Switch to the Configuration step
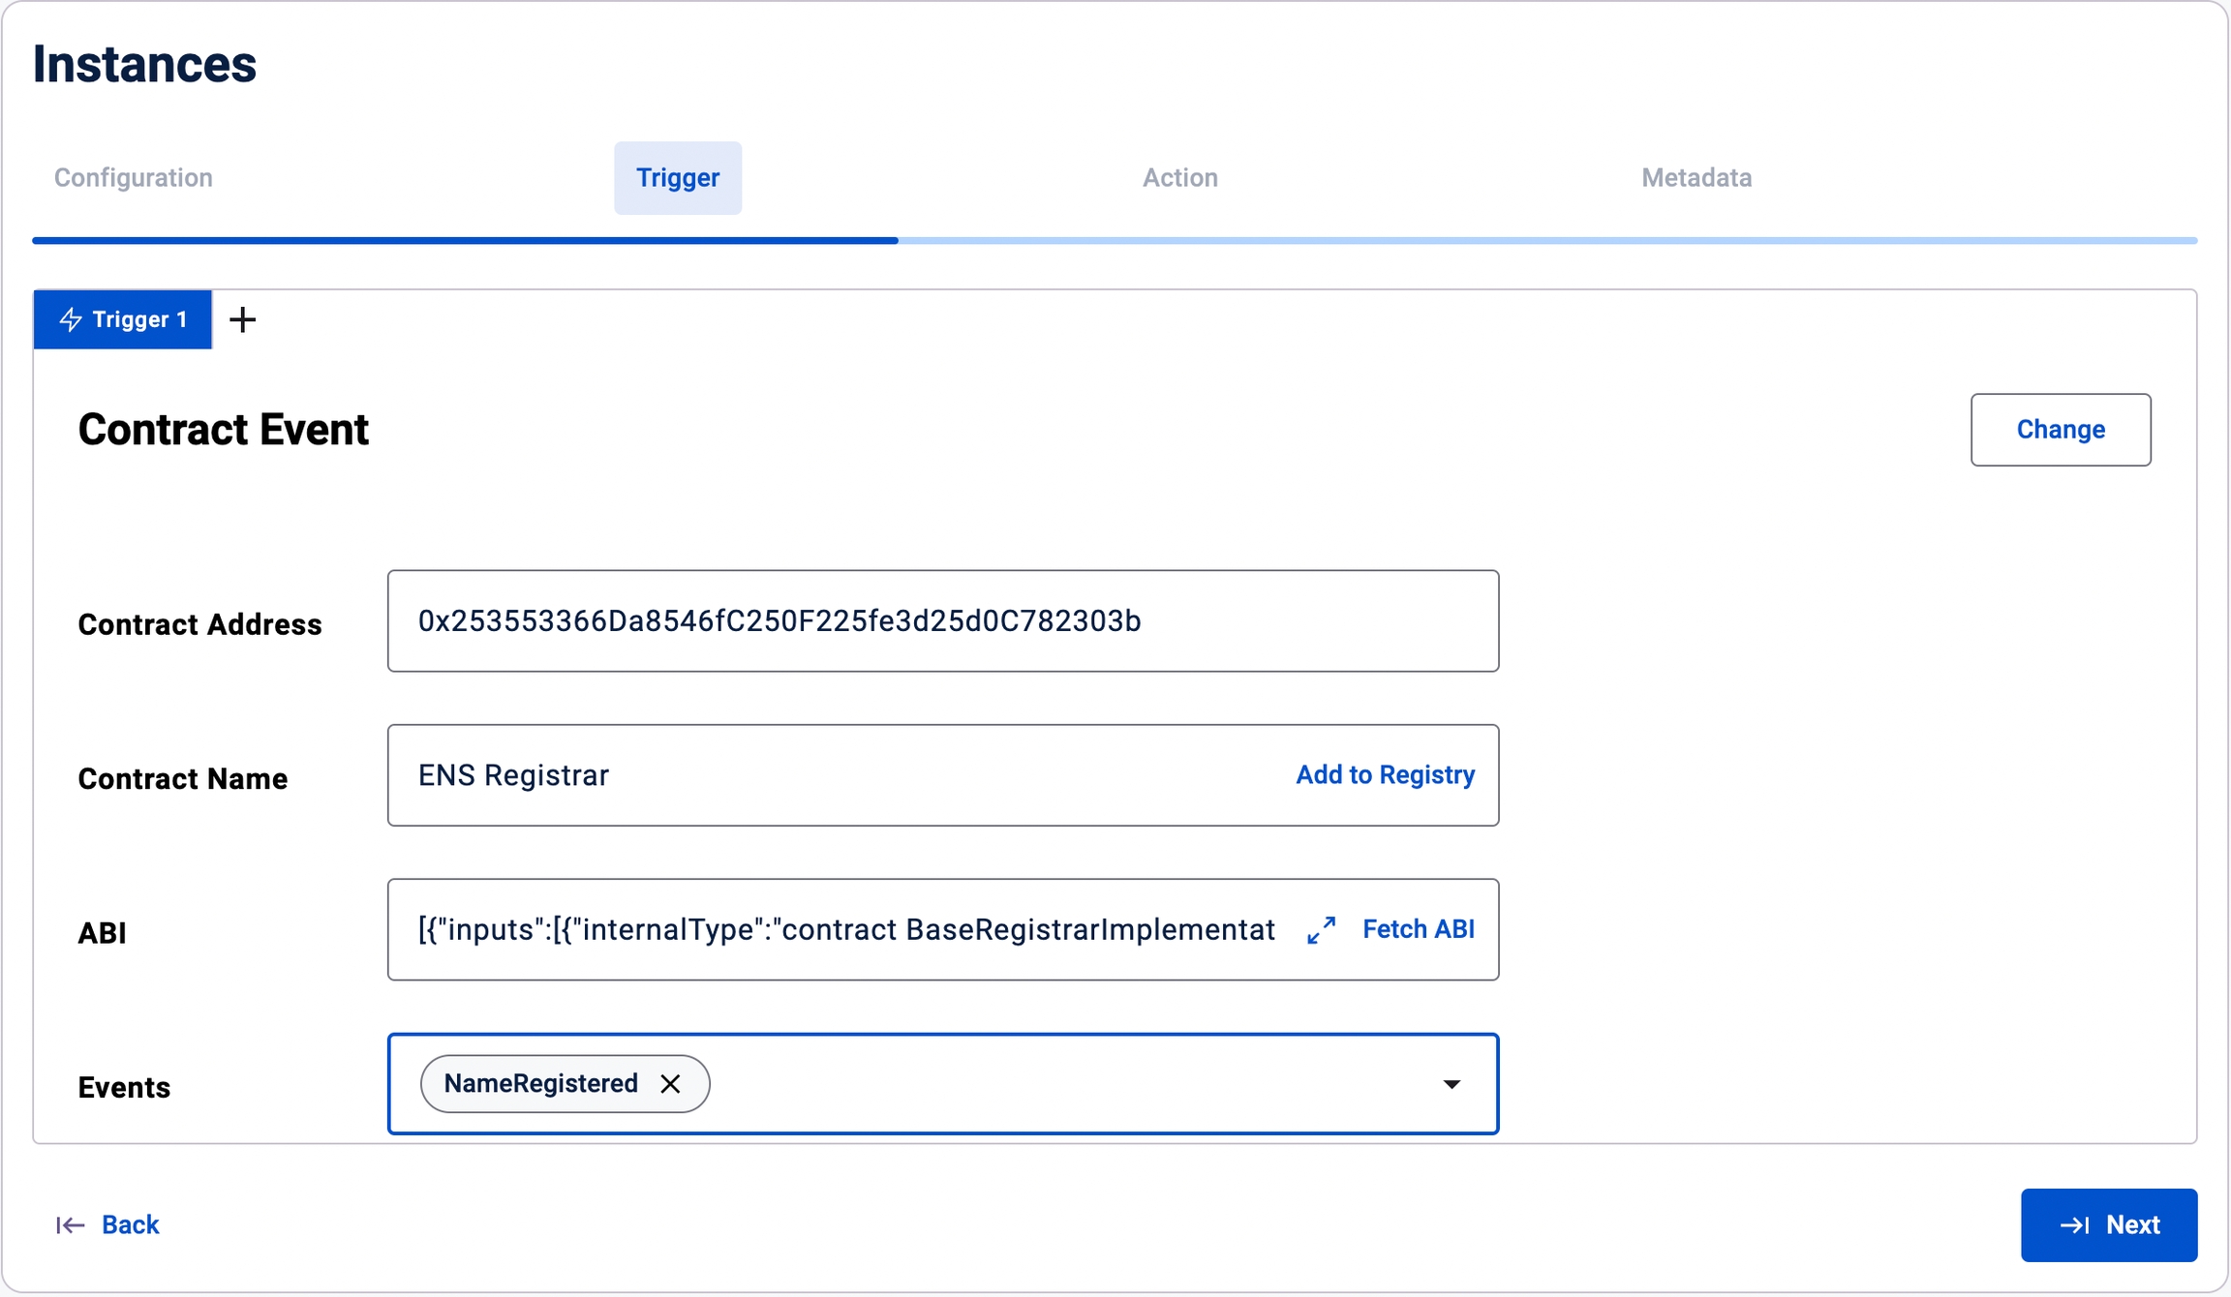Image resolution: width=2231 pixels, height=1297 pixels. [x=134, y=178]
